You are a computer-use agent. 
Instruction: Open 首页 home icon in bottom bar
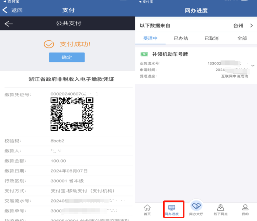point(147,208)
